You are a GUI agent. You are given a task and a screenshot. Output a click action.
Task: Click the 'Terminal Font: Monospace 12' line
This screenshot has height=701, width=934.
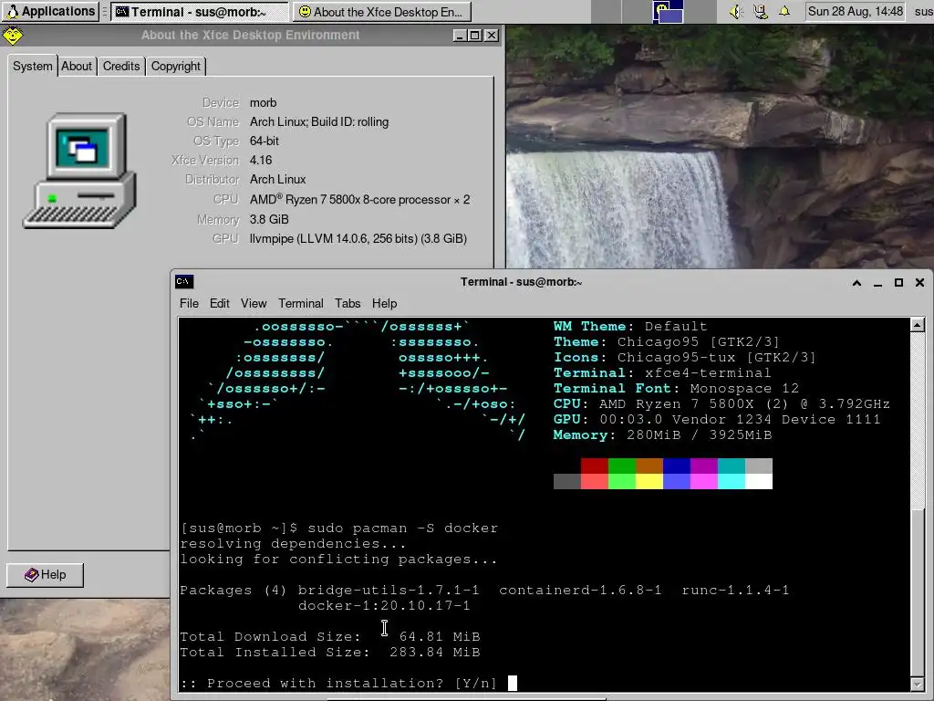pos(676,388)
